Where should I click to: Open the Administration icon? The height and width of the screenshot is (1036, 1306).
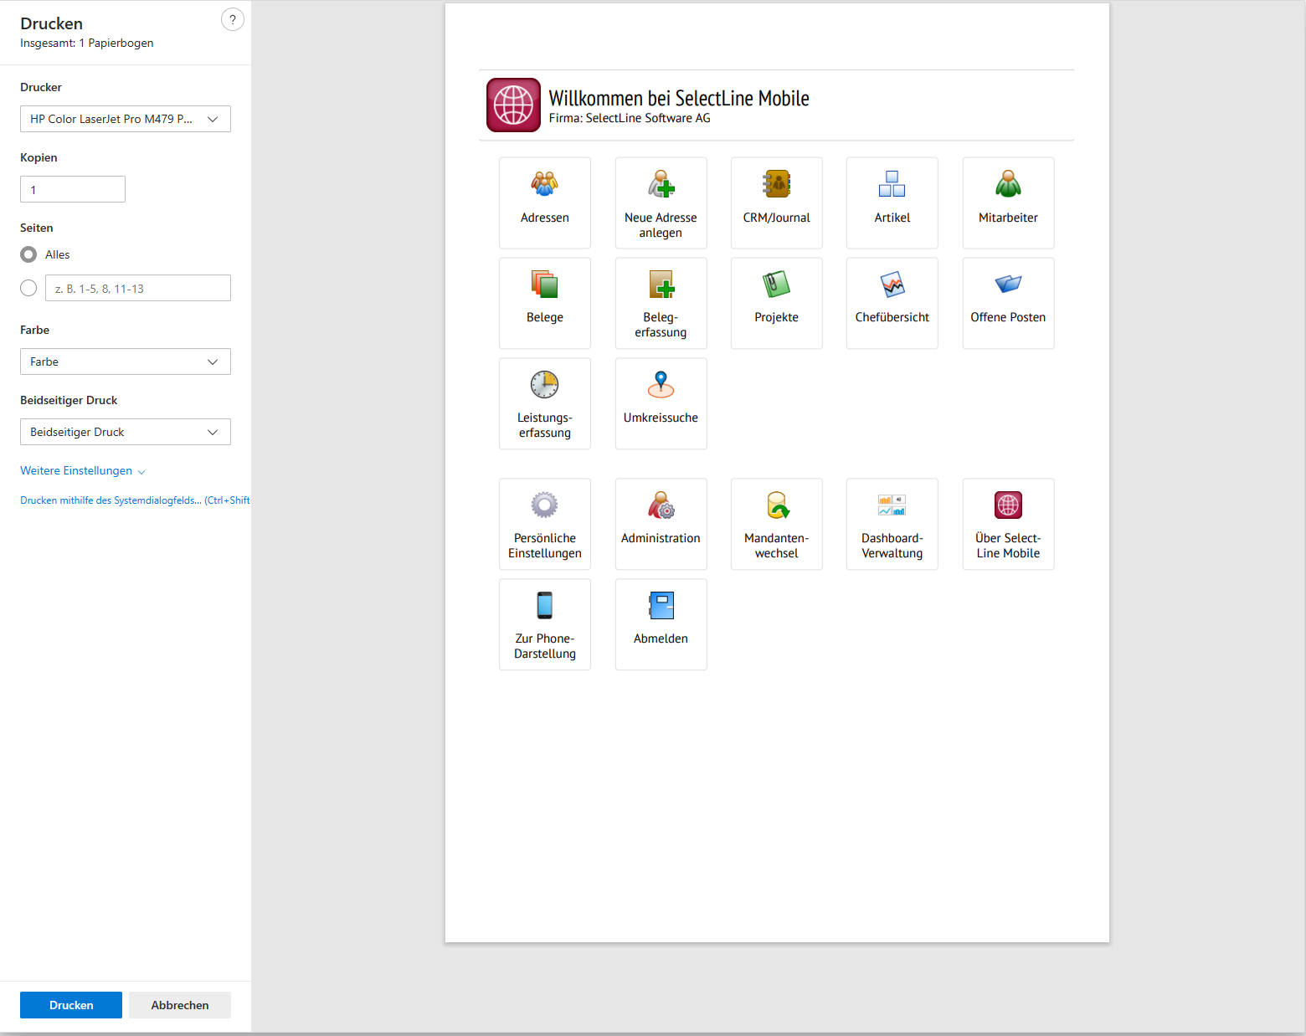[661, 505]
